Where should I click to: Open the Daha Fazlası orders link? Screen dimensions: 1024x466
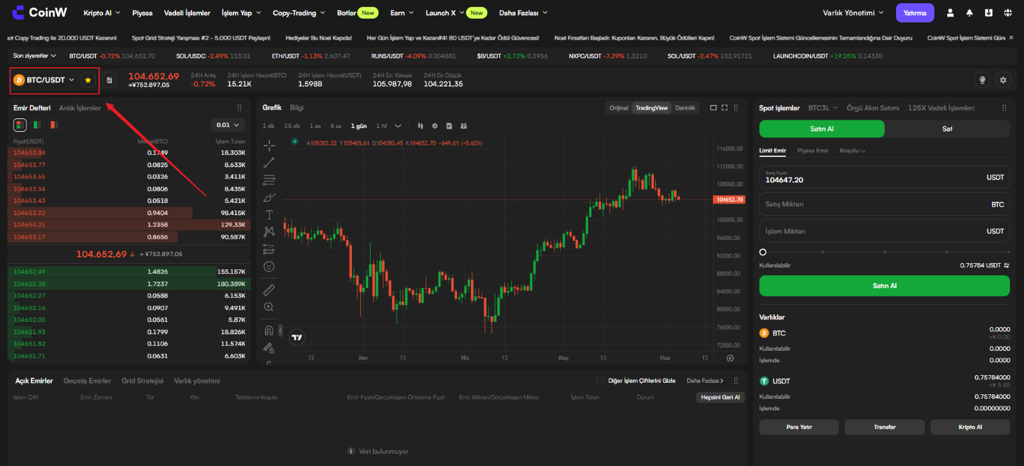point(705,381)
